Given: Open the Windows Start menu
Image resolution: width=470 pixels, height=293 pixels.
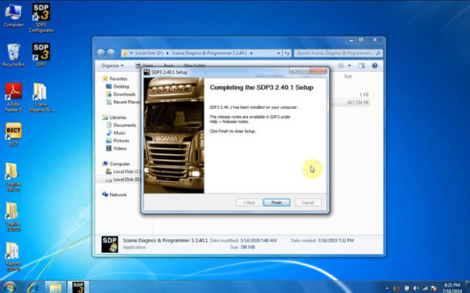Looking at the screenshot, I should 9,288.
